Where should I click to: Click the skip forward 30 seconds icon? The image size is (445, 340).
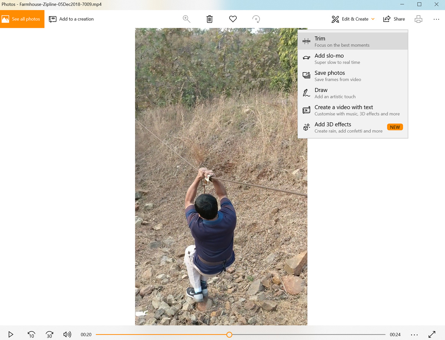tap(49, 334)
